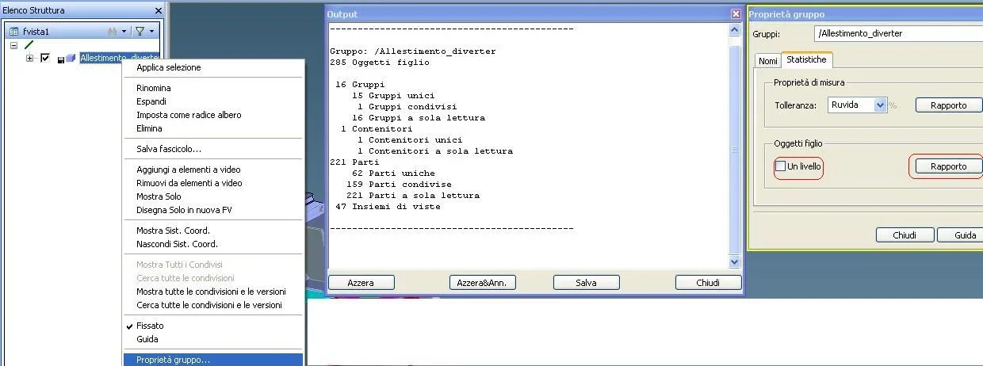983x366 pixels.
Task: Switch to the Nomi tab
Action: click(767, 60)
